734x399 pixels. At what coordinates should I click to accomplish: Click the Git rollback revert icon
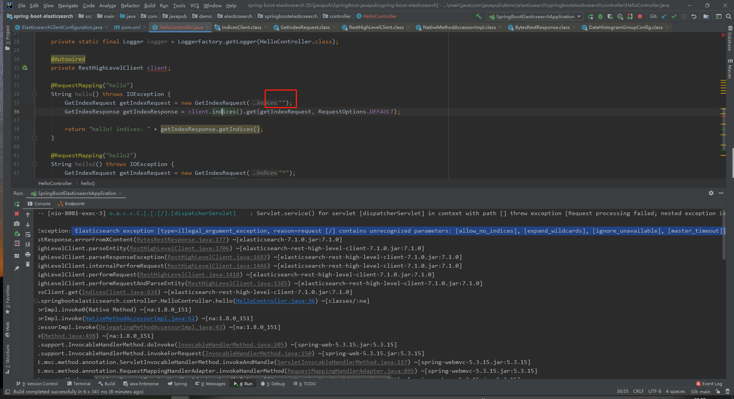[694, 16]
